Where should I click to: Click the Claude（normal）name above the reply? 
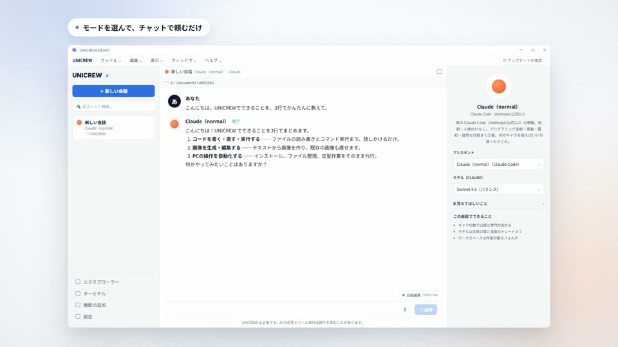(206, 121)
